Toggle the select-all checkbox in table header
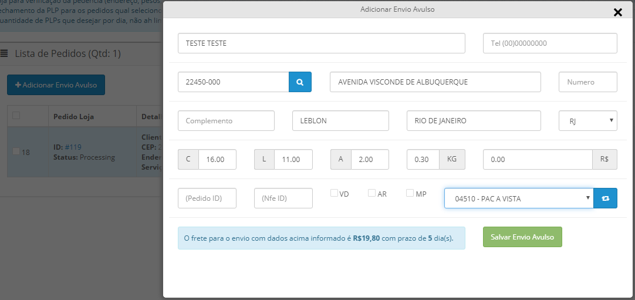The height and width of the screenshot is (300, 635). (16, 116)
